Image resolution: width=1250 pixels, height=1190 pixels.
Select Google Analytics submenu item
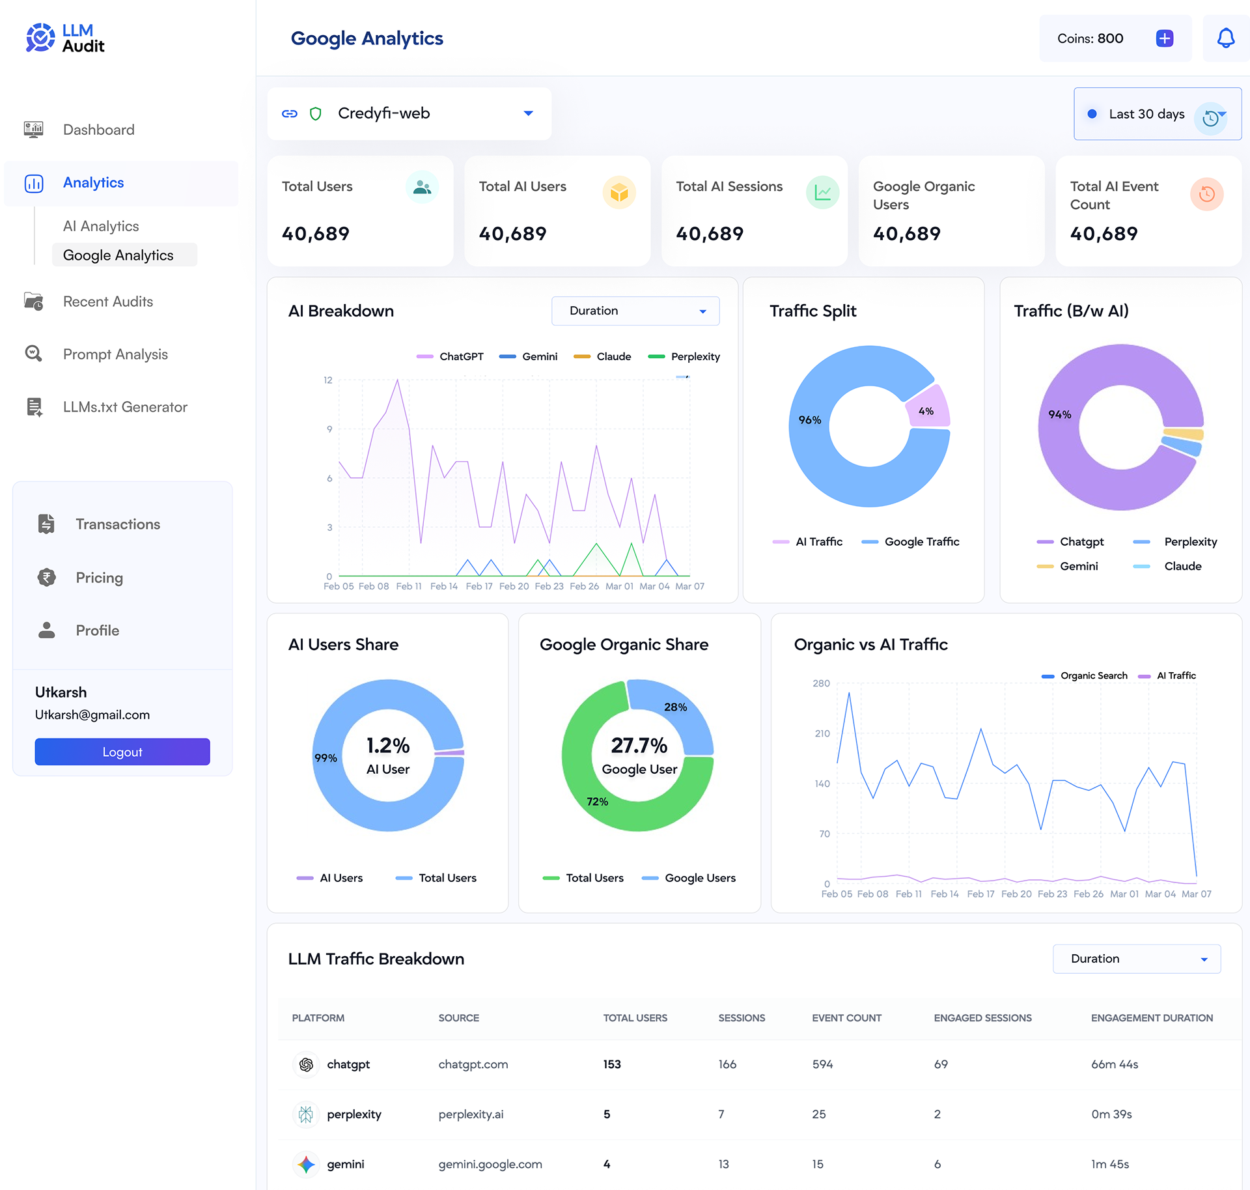pos(124,255)
